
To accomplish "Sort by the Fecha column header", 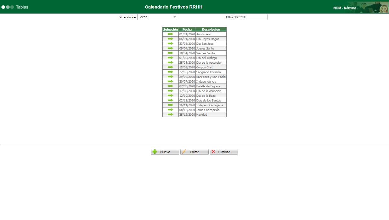I will pos(187,29).
